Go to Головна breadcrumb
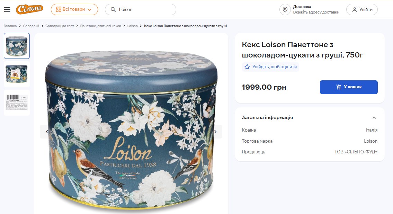Image resolution: width=393 pixels, height=214 pixels. point(10,26)
